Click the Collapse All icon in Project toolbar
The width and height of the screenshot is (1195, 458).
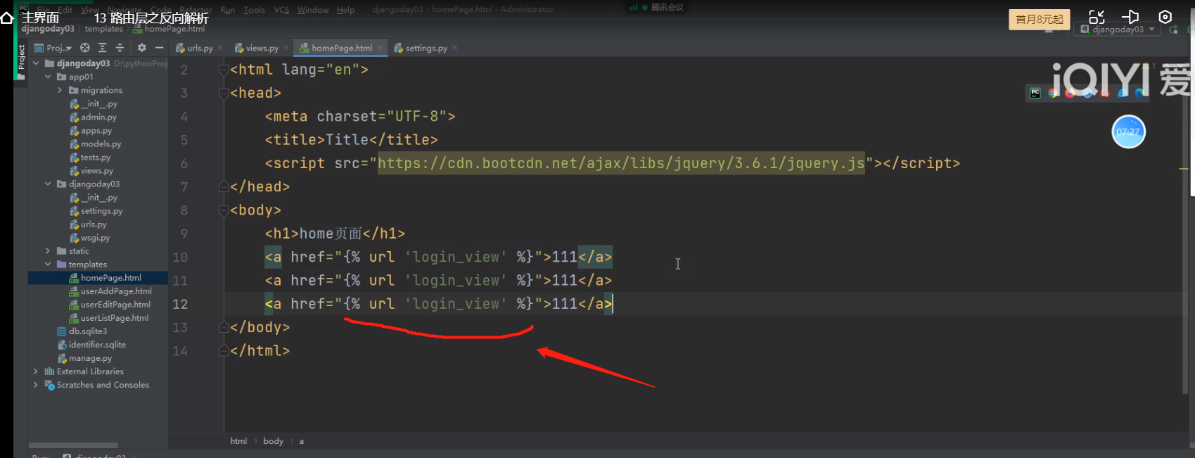120,48
